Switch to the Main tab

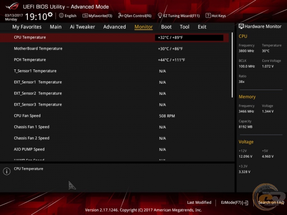click(x=56, y=27)
